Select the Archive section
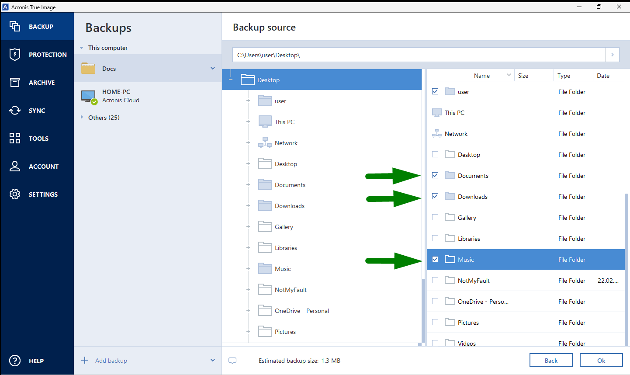 coord(37,82)
